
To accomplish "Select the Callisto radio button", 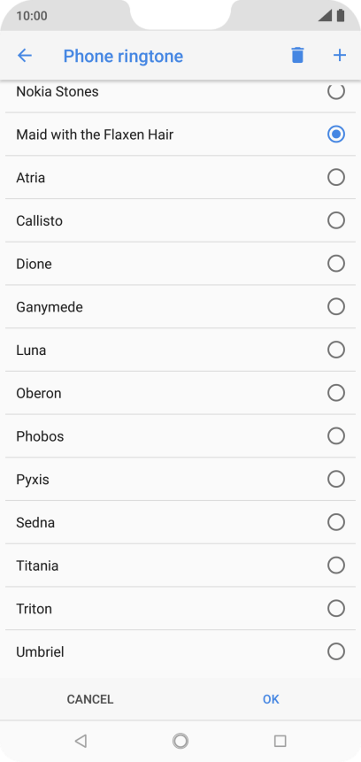I will click(x=336, y=220).
